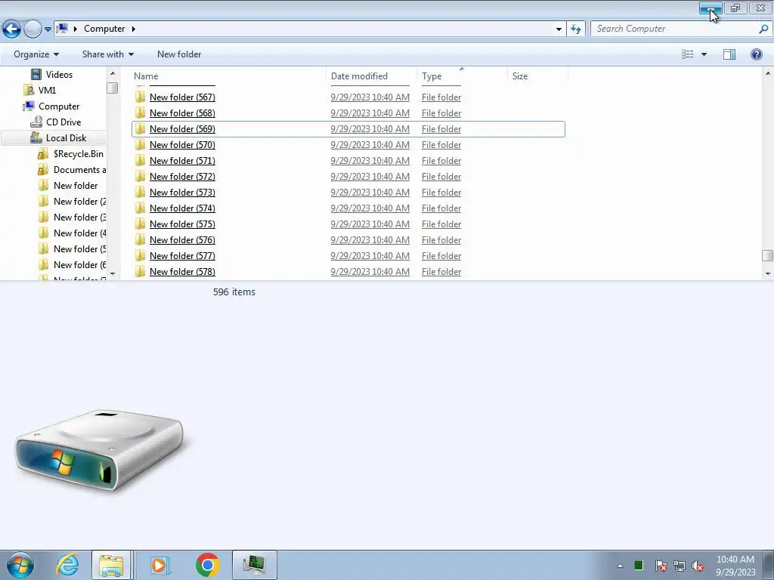Image resolution: width=774 pixels, height=580 pixels.
Task: Click the search magnifier icon
Action: coord(763,29)
